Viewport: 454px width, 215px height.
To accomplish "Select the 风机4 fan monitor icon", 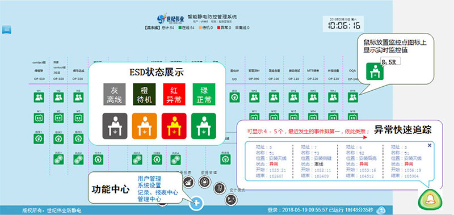I will (x=175, y=159).
